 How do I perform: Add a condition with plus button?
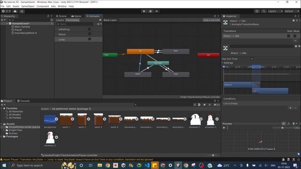click(x=291, y=108)
